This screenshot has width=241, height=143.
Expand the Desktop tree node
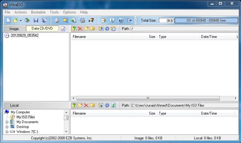(7, 127)
